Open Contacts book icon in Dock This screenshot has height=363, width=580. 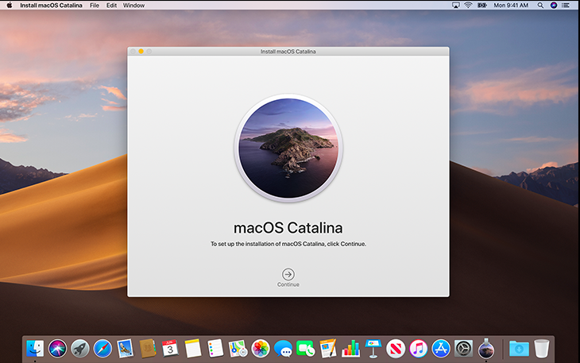tap(148, 348)
